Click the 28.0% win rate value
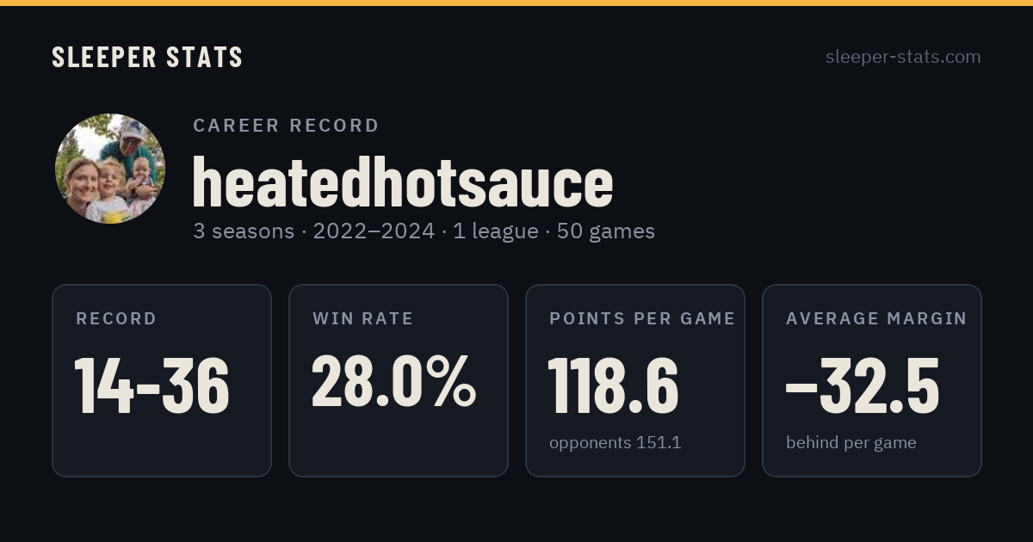 tap(393, 382)
